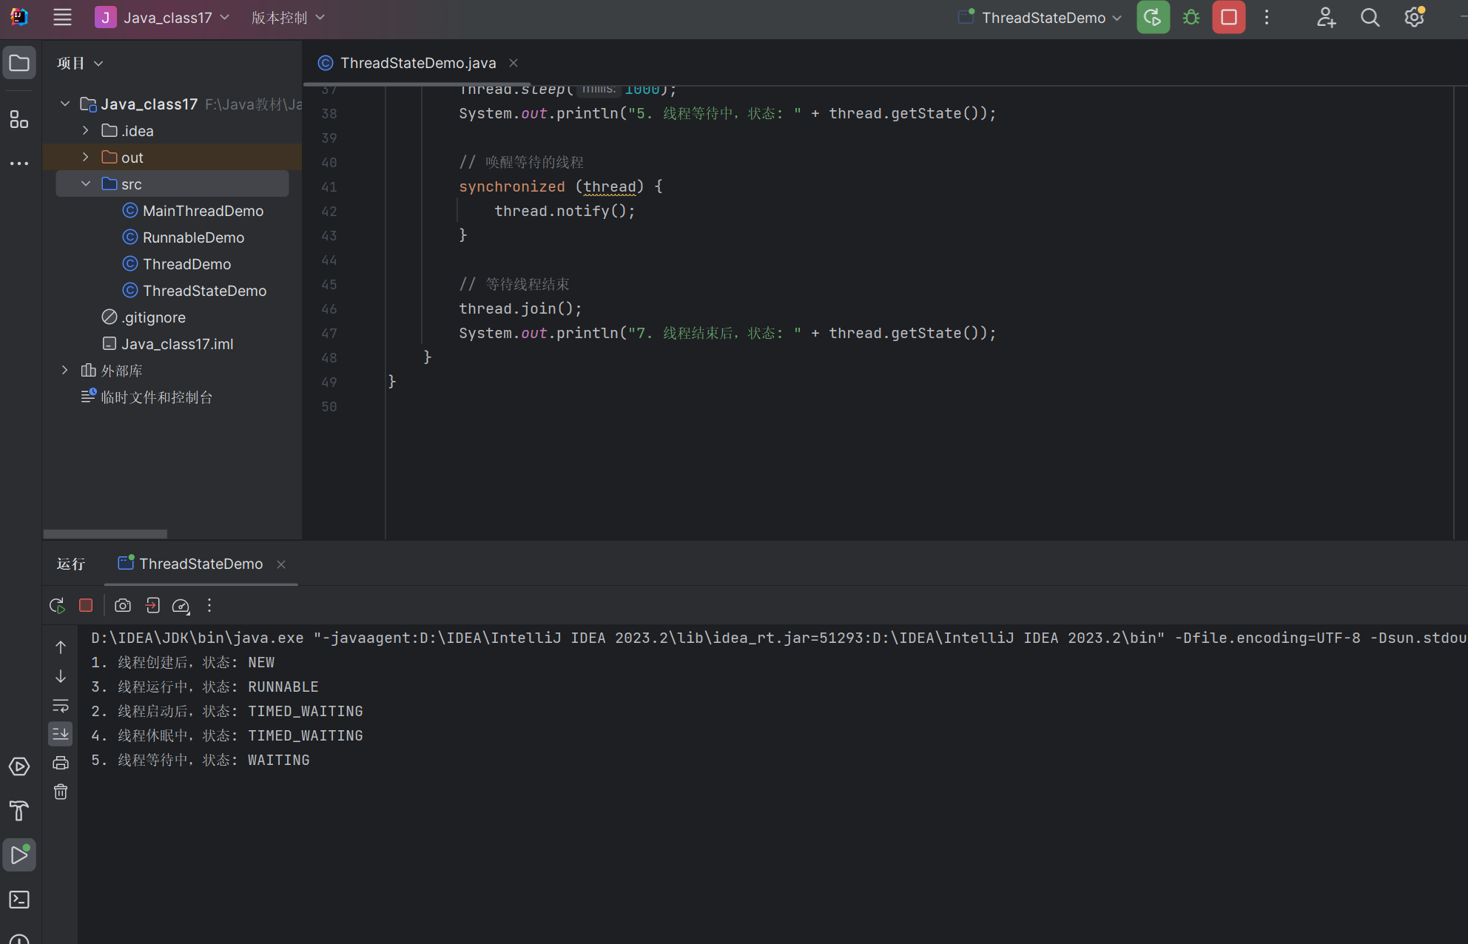
Task: Click the print console output icon
Action: coord(61,763)
